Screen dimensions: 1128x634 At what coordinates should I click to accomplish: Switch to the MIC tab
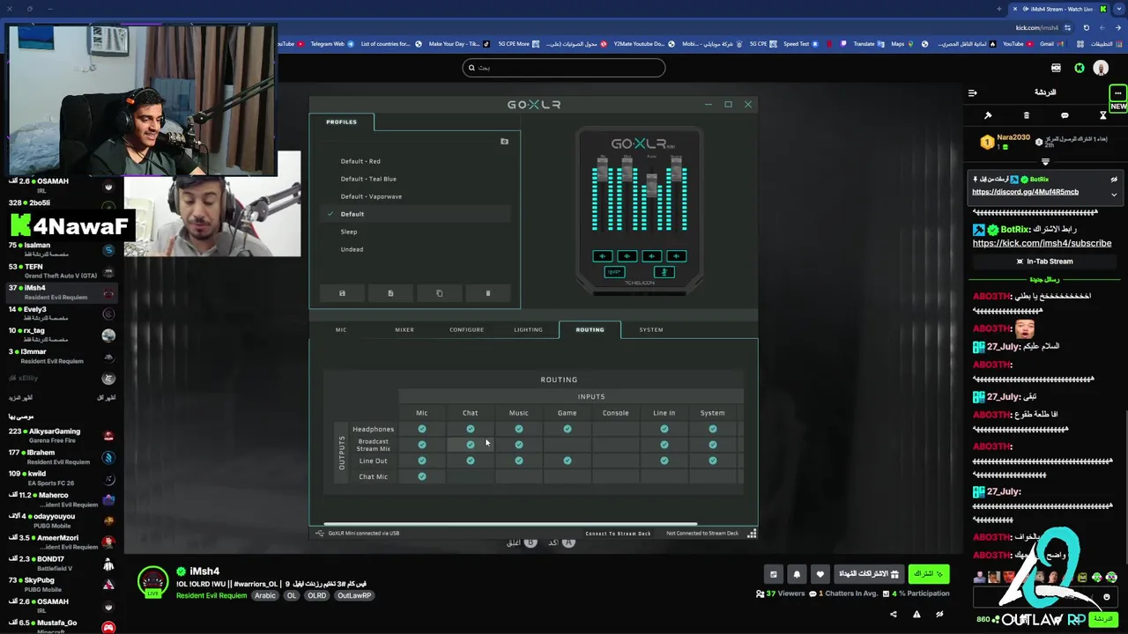tap(341, 329)
